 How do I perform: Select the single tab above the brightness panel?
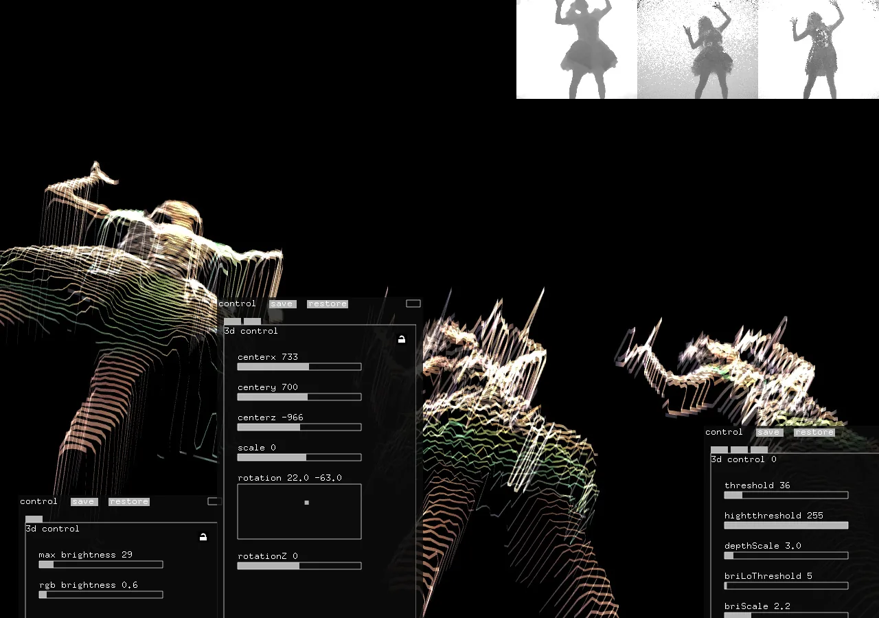pyautogui.click(x=34, y=519)
